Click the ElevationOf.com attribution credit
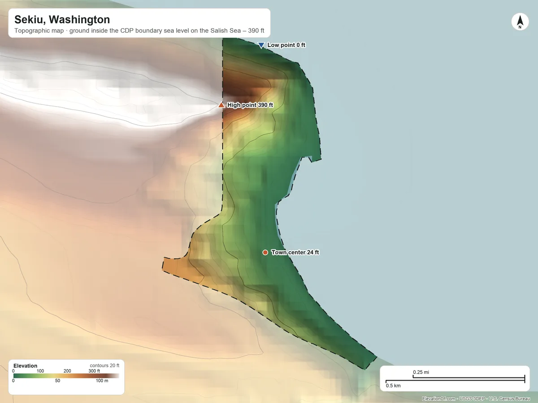Screen dimensions: 538x403 (x=476, y=399)
